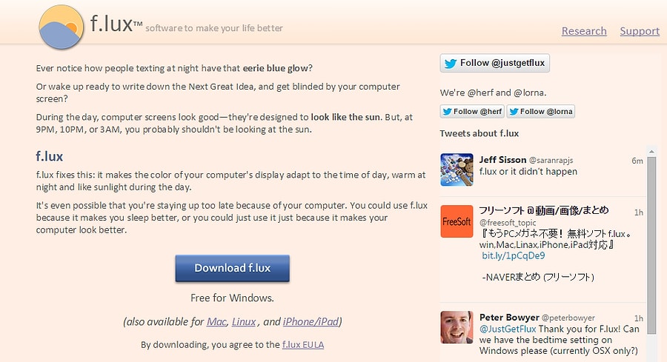Click the @JustGetFlux mention in Peter's tweet

508,329
